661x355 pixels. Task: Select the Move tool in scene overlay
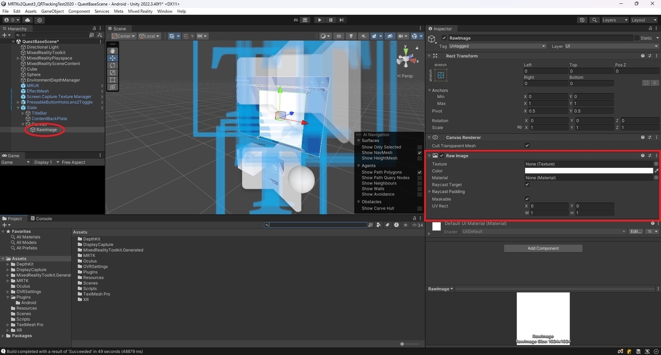click(113, 58)
